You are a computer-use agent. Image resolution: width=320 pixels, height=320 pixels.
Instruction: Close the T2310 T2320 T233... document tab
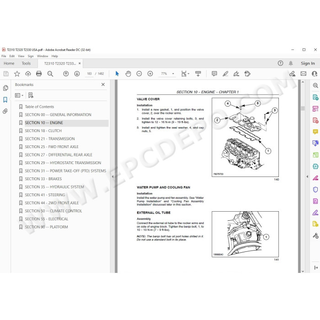click(80, 64)
